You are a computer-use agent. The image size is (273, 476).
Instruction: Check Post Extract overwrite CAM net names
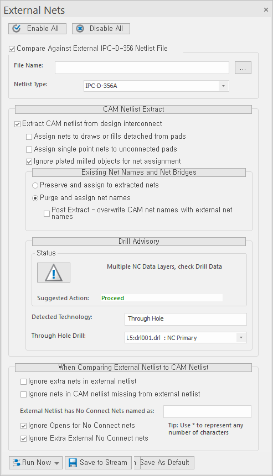(47, 214)
